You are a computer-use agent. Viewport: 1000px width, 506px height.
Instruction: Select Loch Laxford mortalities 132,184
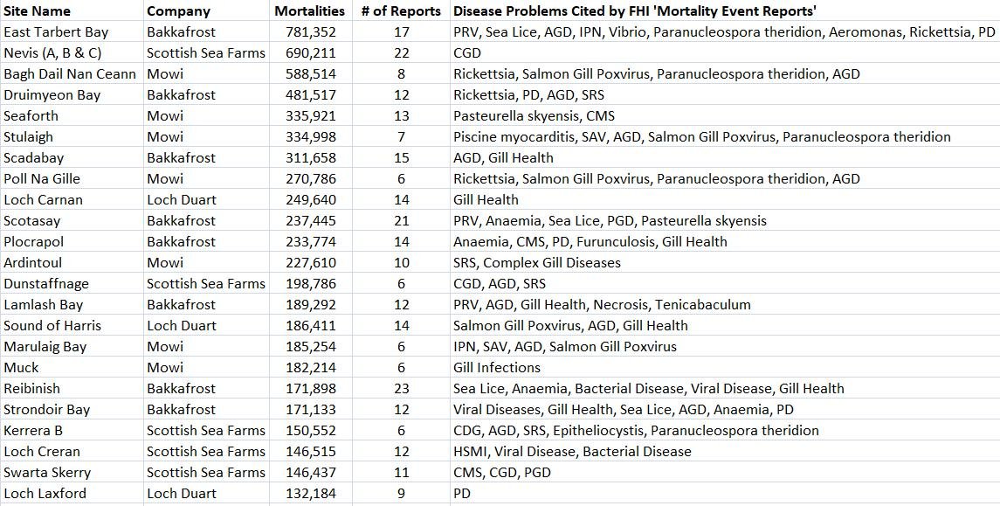click(311, 494)
